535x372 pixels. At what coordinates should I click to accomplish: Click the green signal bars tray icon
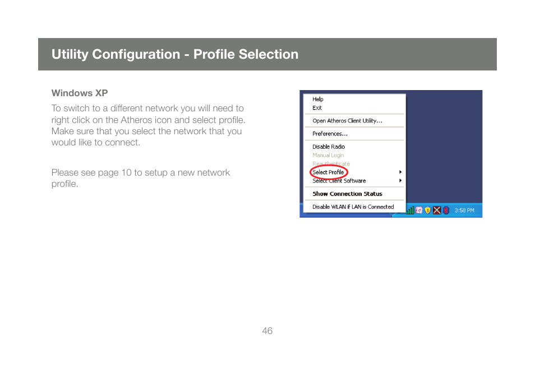pyautogui.click(x=410, y=210)
